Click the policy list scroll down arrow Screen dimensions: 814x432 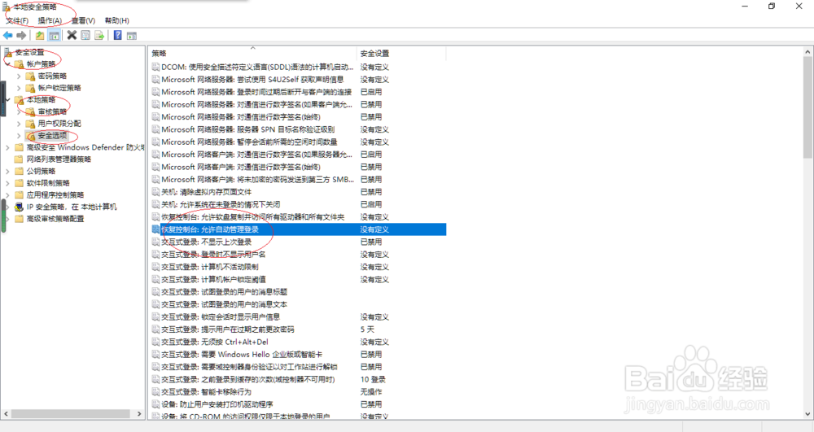807,414
